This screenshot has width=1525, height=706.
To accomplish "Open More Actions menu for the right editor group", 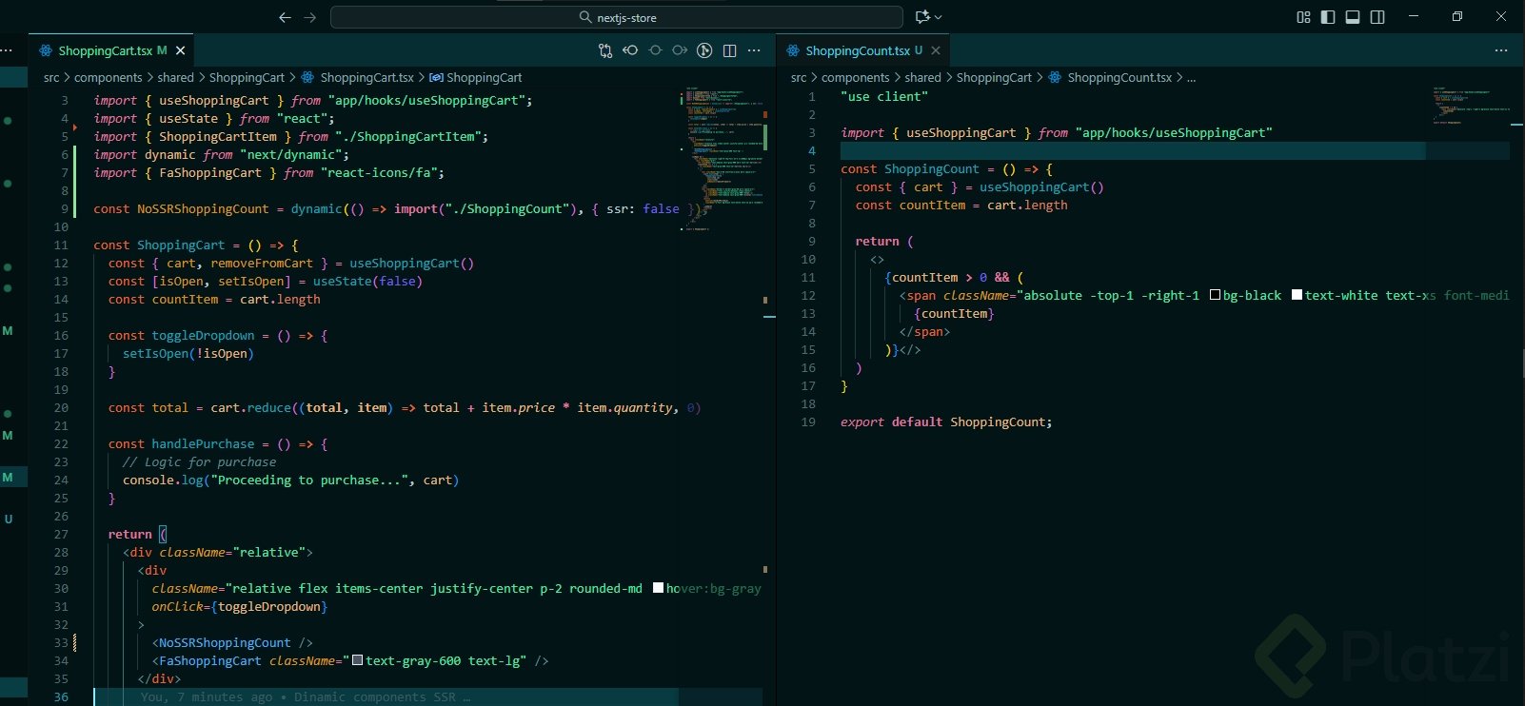I will click(1501, 50).
